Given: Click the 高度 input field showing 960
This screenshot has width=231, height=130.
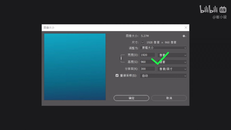Looking at the screenshot, I should click(147, 62).
